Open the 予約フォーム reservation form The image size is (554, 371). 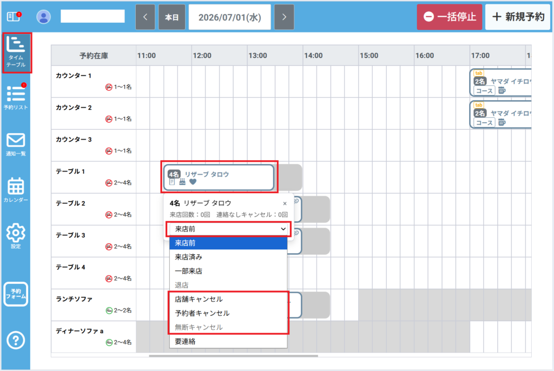(x=16, y=294)
